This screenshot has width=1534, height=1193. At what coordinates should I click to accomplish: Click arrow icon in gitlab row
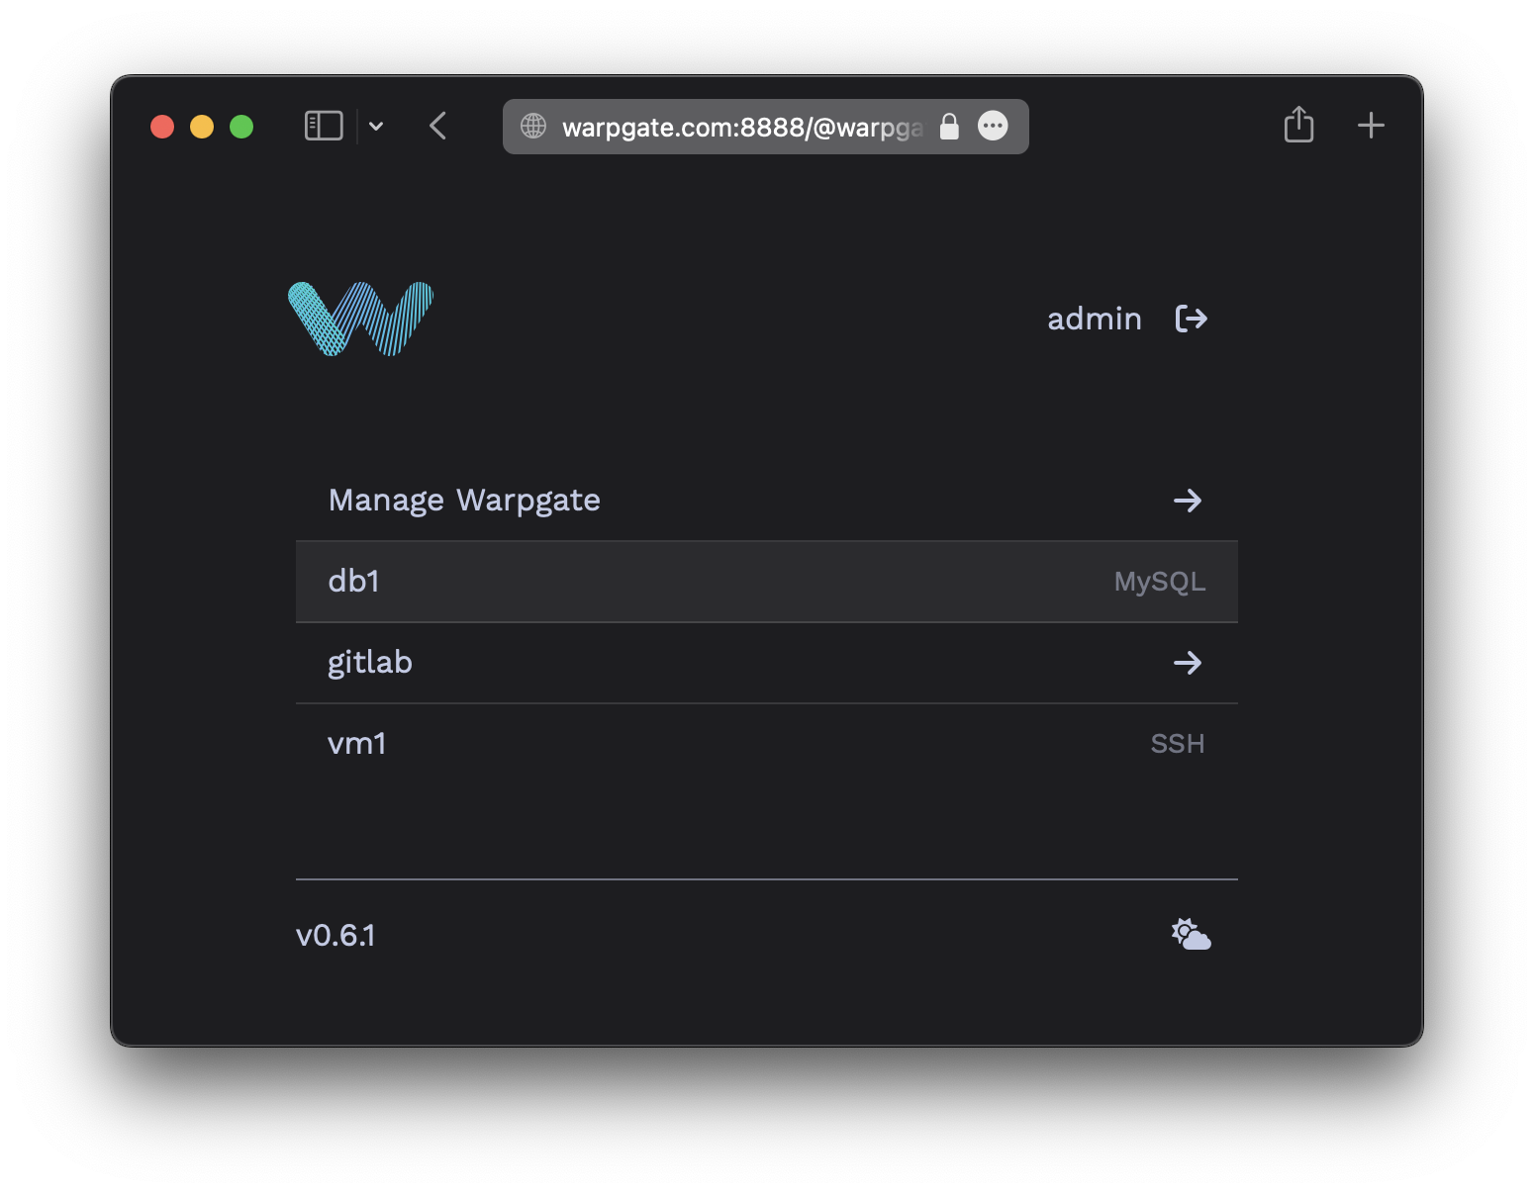point(1188,663)
